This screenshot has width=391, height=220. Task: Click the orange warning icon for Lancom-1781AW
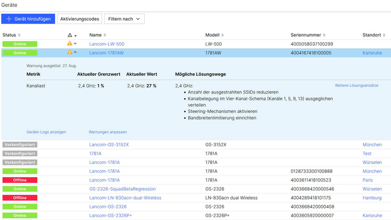(x=69, y=53)
